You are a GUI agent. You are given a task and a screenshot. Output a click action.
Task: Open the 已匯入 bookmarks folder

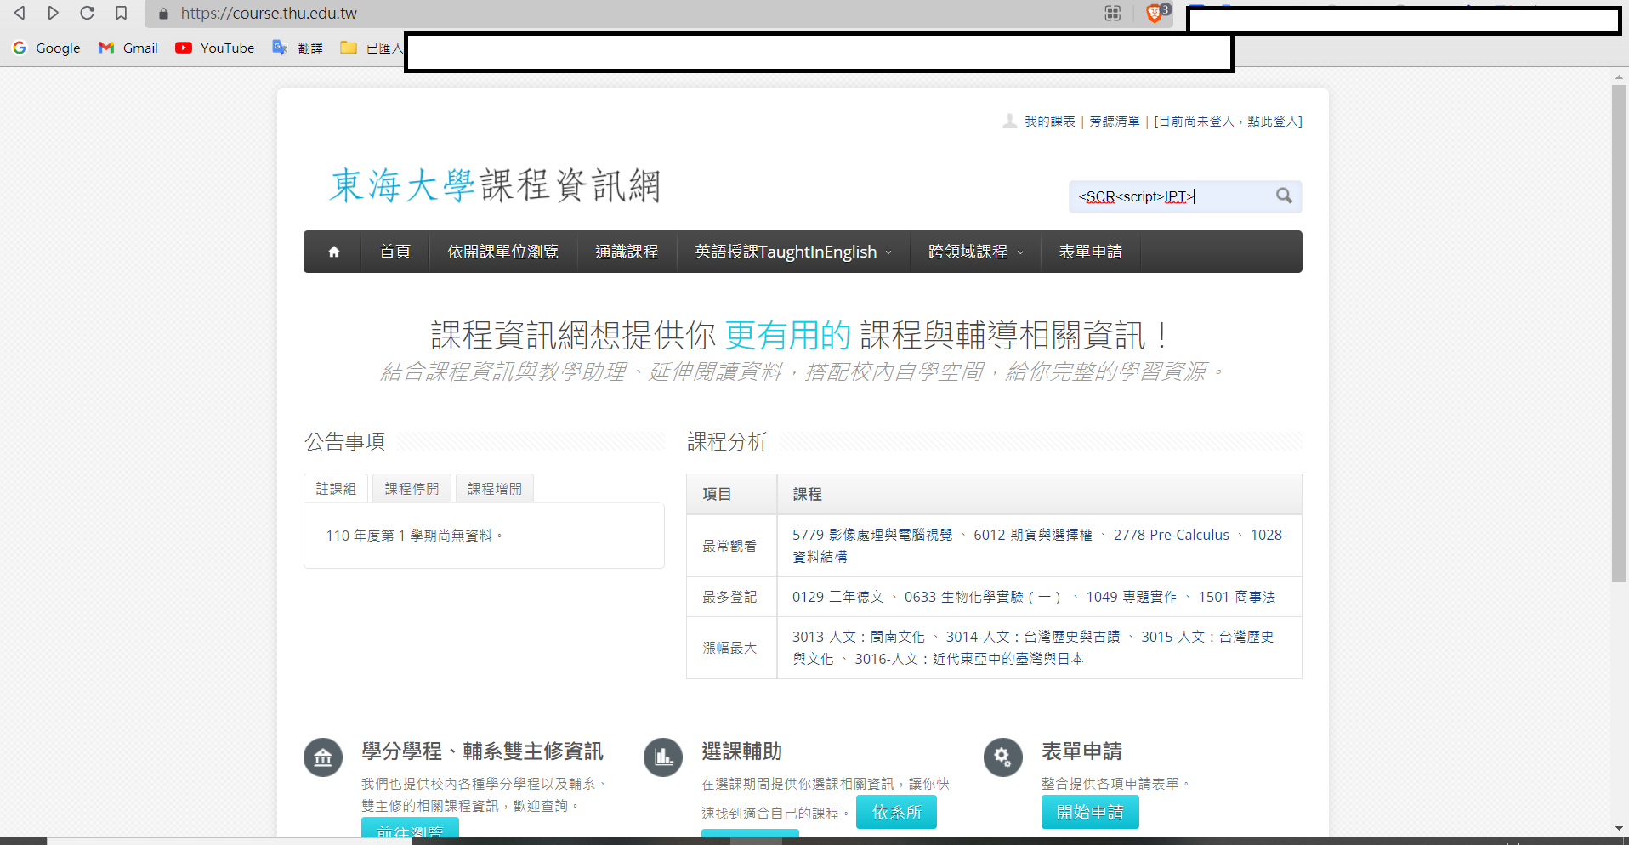372,48
